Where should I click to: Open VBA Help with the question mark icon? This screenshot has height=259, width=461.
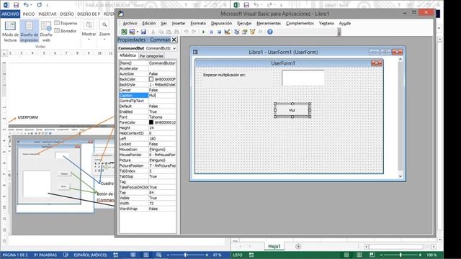click(270, 32)
